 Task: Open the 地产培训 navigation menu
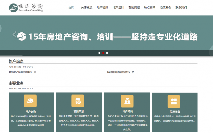click(118, 7)
